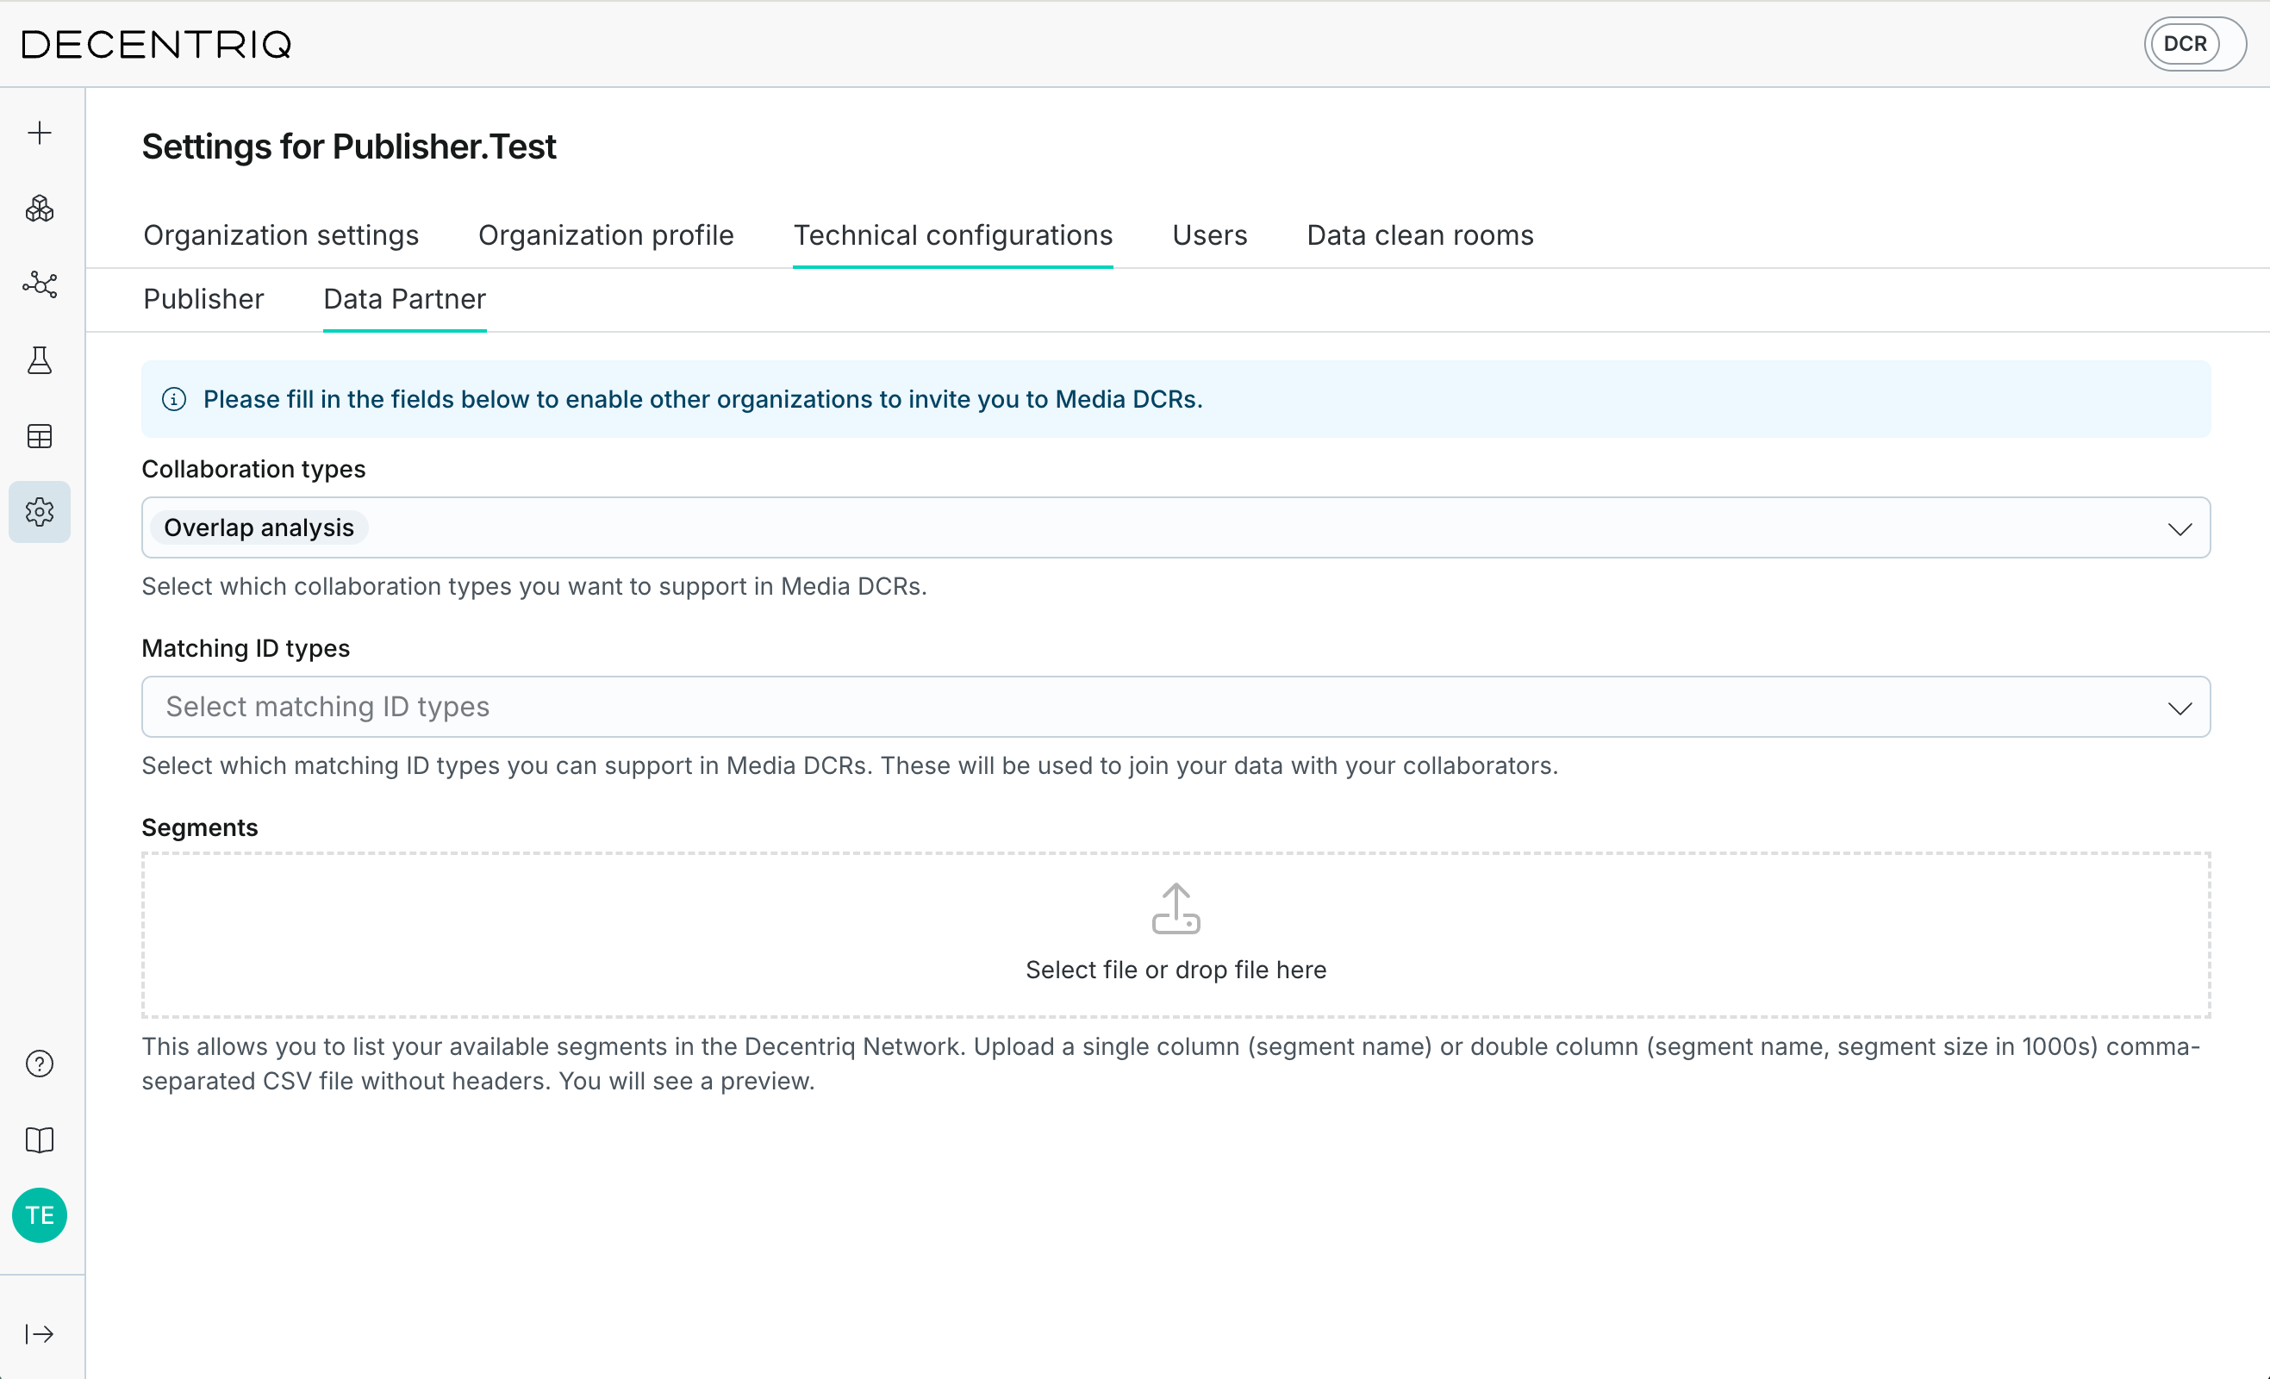The height and width of the screenshot is (1379, 2270).
Task: Click the Collaboration types label
Action: 253,469
